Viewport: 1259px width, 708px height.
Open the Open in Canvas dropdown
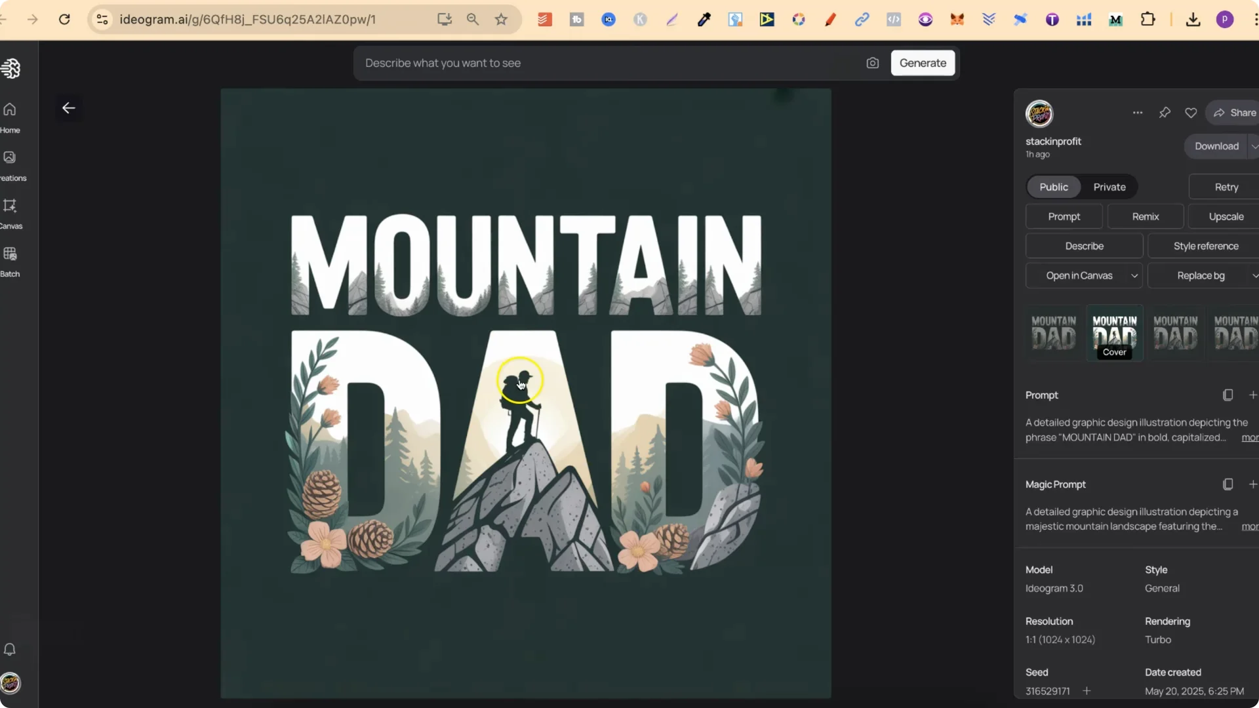(1079, 275)
